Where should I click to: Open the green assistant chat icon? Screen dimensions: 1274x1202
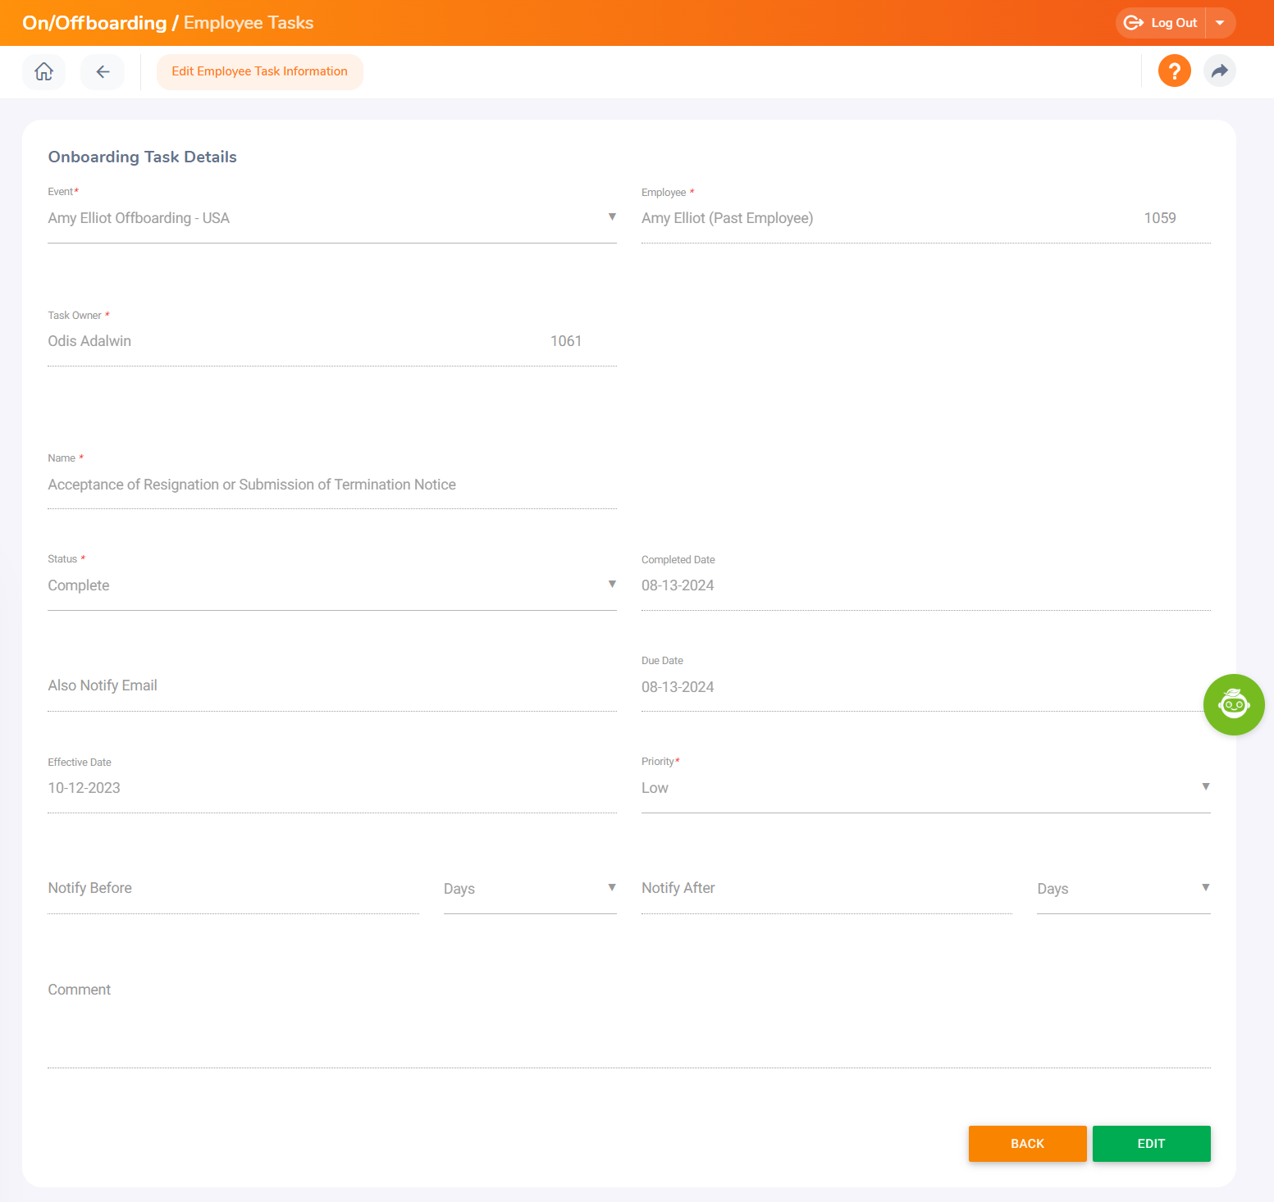click(1234, 704)
